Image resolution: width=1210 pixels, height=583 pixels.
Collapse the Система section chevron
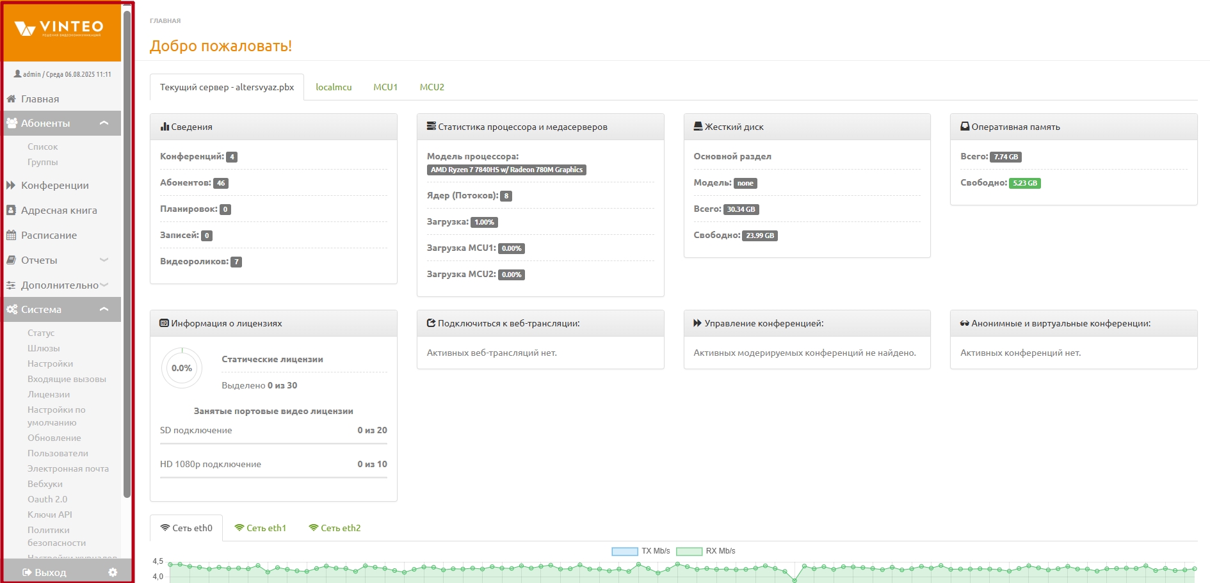[104, 310]
